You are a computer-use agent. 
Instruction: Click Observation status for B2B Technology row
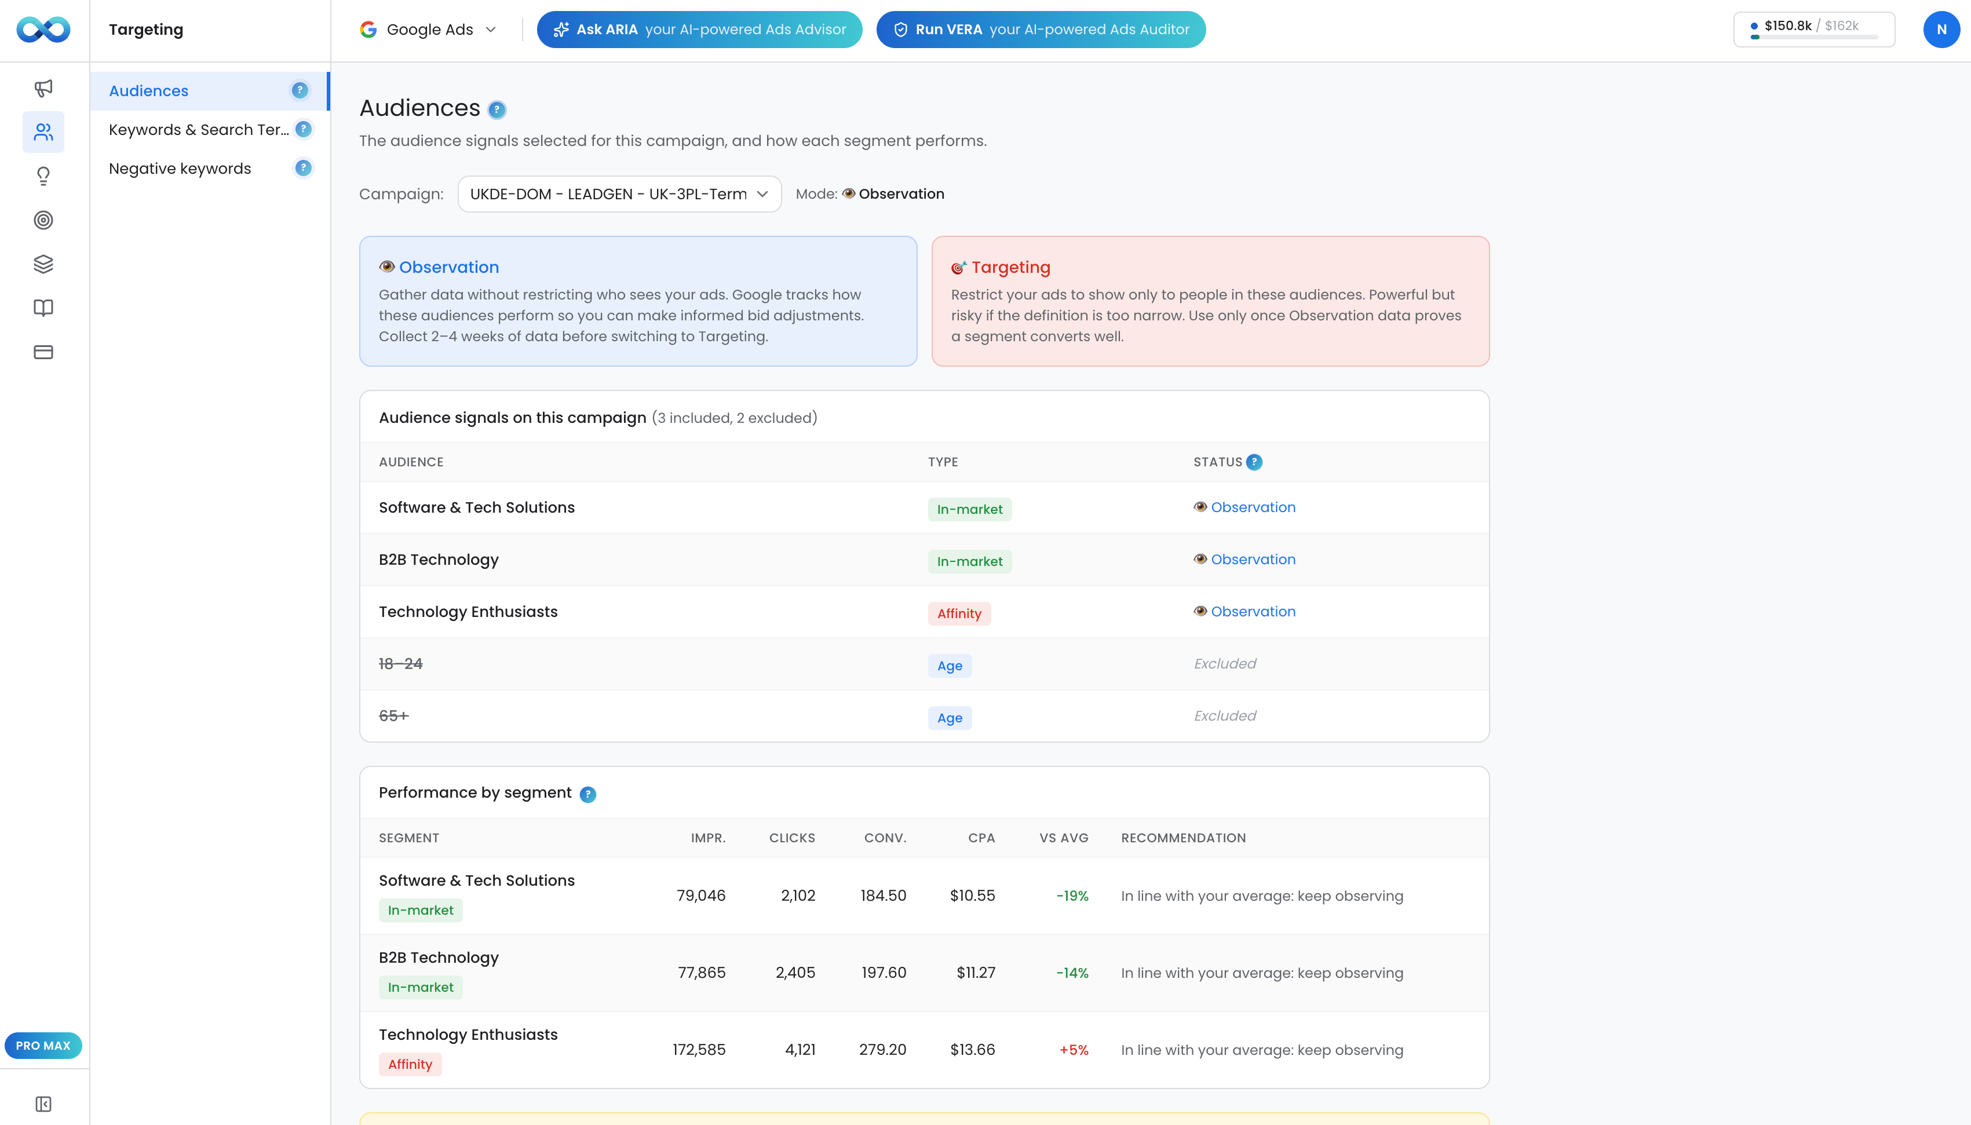1244,560
